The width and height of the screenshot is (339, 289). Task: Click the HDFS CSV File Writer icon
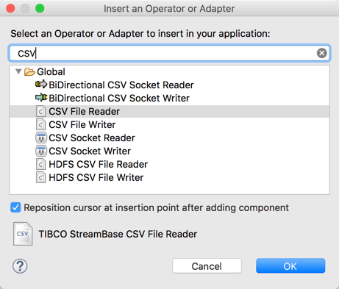click(40, 177)
